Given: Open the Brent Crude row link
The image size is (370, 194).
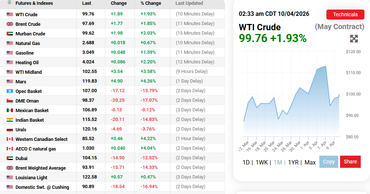Looking at the screenshot, I should click(28, 24).
